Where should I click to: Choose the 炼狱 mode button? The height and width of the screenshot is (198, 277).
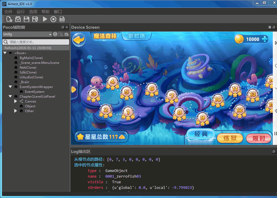[x=230, y=138]
